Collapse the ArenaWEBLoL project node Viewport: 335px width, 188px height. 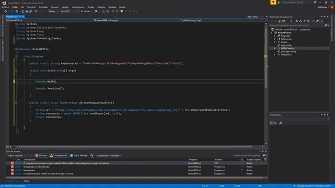coord(272,33)
